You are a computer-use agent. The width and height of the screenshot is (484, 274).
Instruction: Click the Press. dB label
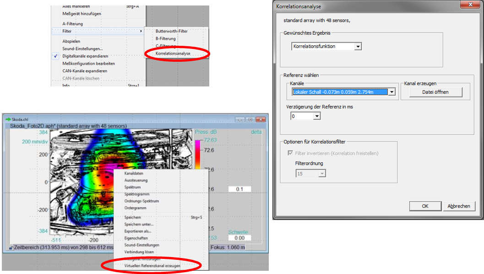click(x=206, y=132)
